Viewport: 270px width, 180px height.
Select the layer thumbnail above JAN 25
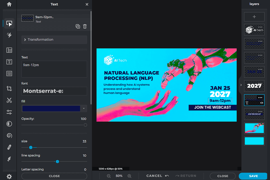[254, 58]
